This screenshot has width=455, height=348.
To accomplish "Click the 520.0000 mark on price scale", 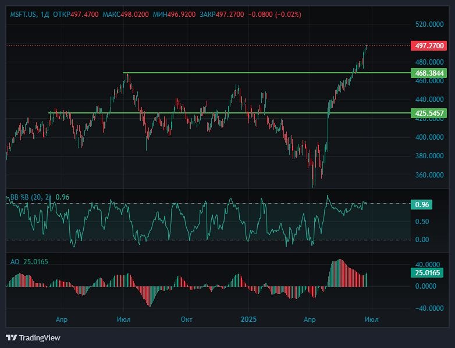I will coord(428,24).
